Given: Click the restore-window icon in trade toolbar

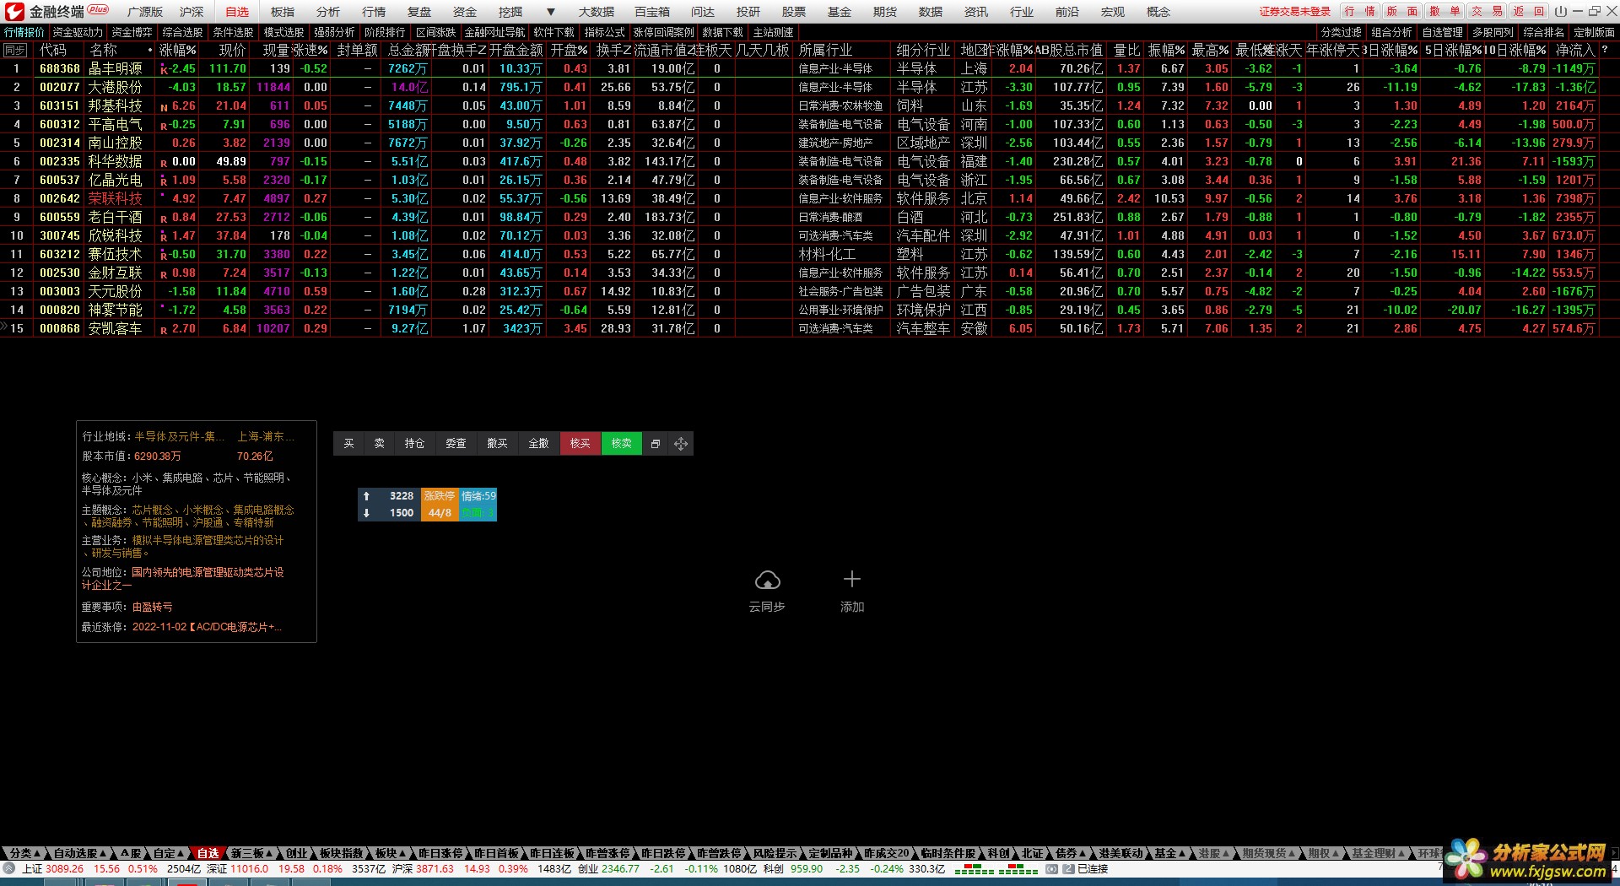Looking at the screenshot, I should [x=656, y=444].
